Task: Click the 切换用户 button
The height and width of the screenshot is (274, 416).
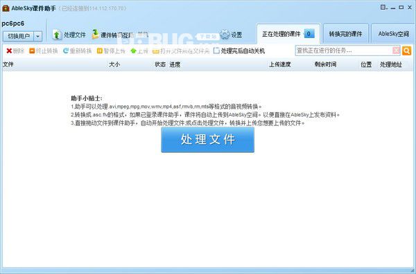Action: (x=19, y=36)
